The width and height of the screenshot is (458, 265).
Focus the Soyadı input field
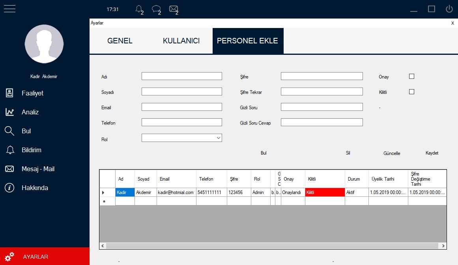tap(182, 91)
